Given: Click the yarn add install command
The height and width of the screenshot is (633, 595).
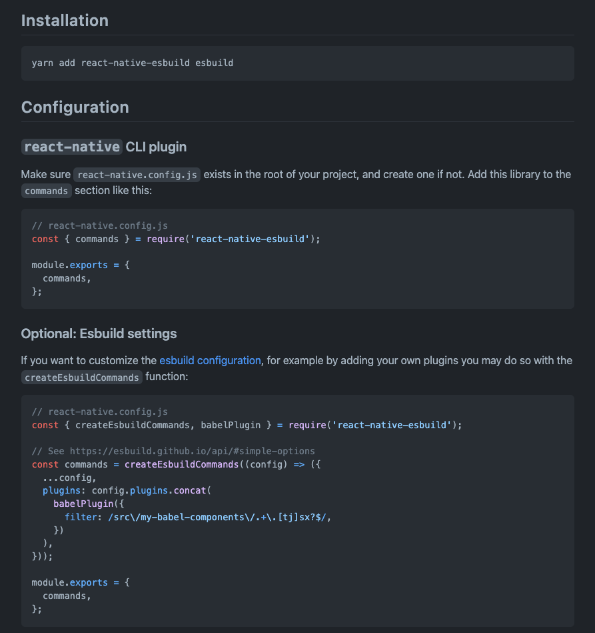Looking at the screenshot, I should point(133,63).
